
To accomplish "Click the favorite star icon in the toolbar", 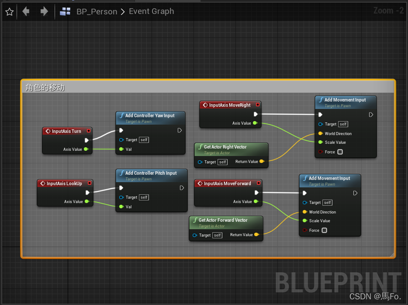I will [x=9, y=11].
